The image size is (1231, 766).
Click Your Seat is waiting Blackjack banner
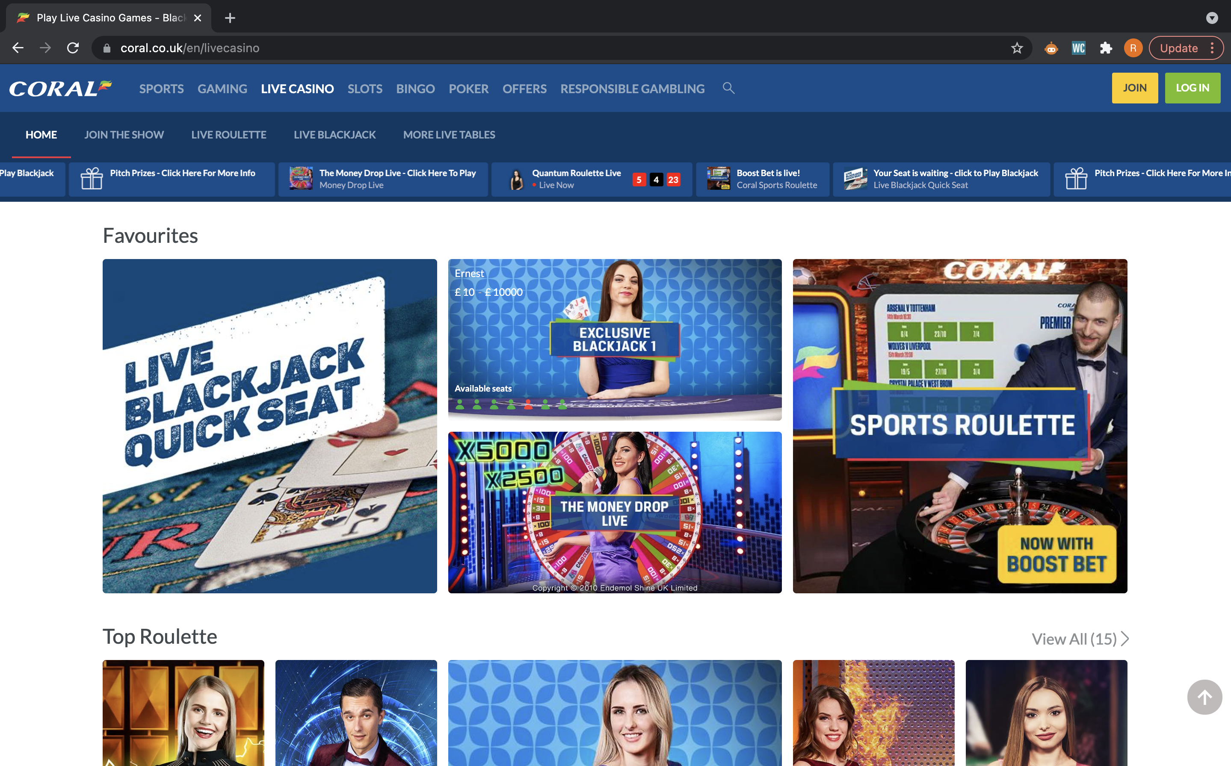(941, 180)
